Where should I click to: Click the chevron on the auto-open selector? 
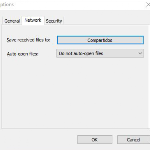point(140,53)
